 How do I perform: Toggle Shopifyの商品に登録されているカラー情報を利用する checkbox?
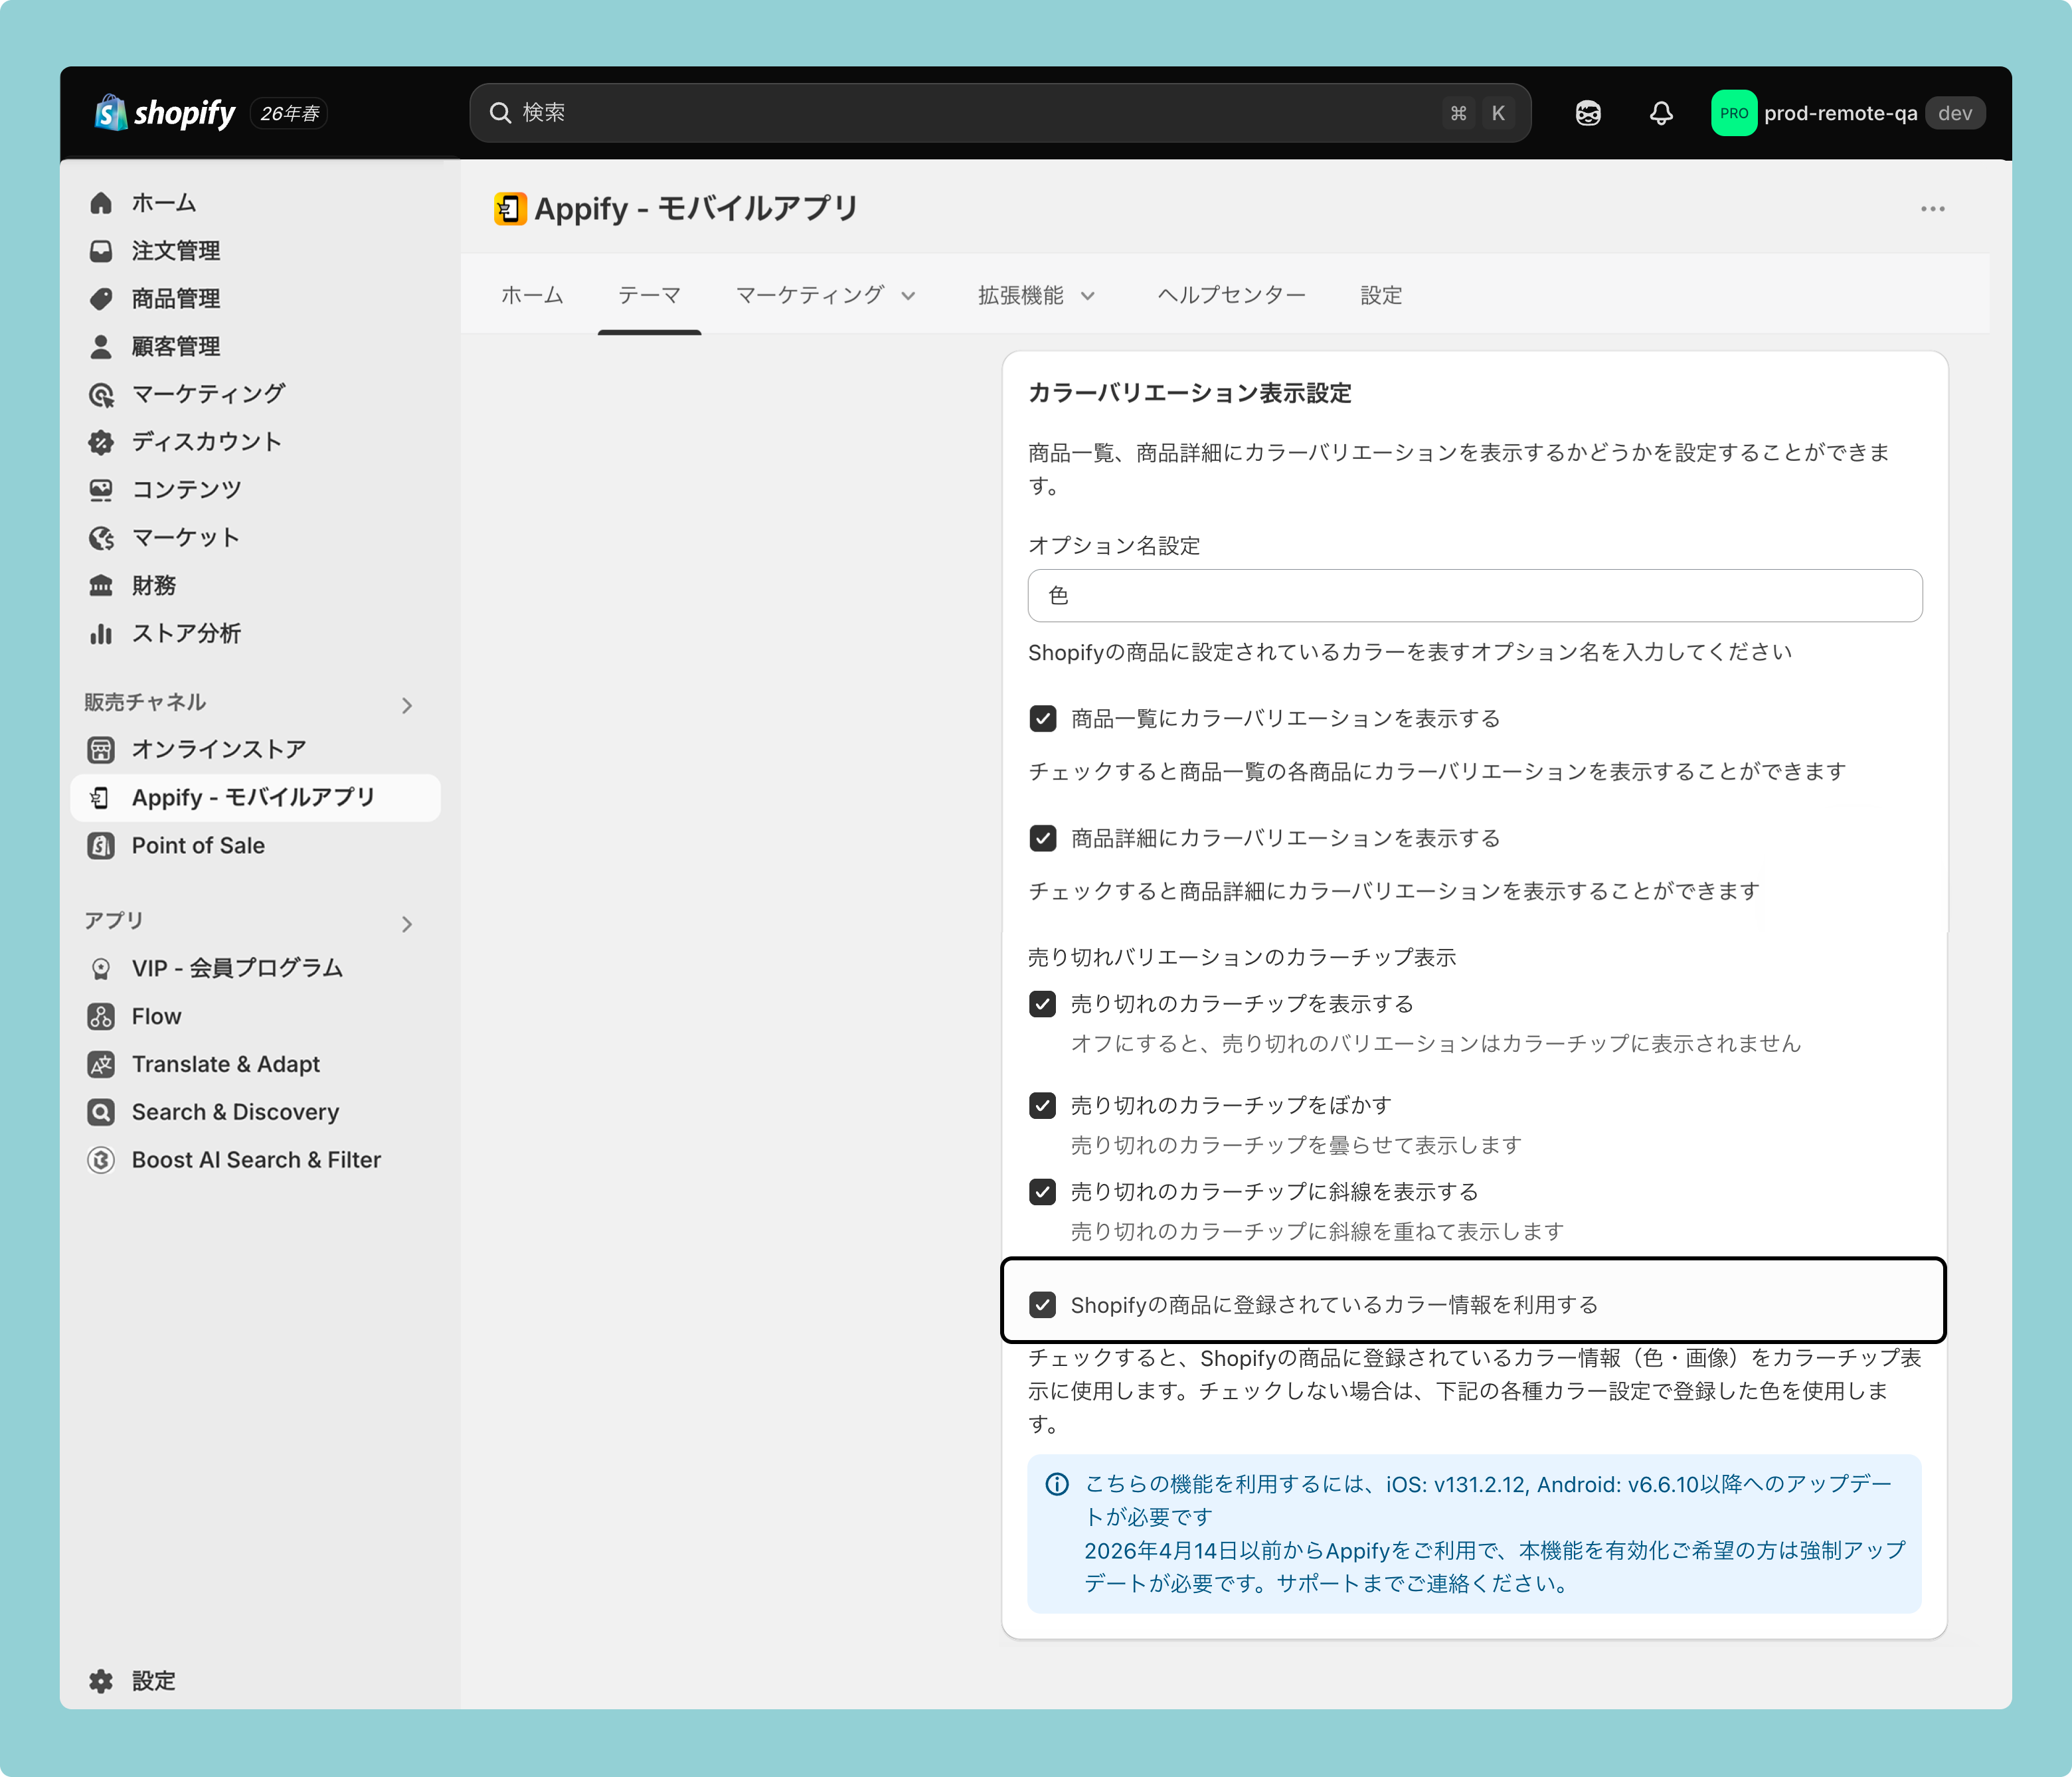1043,1305
